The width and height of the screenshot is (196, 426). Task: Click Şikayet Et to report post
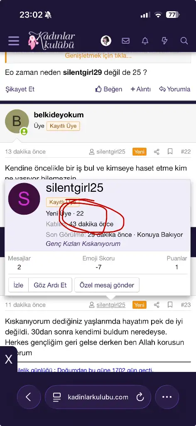click(x=20, y=89)
